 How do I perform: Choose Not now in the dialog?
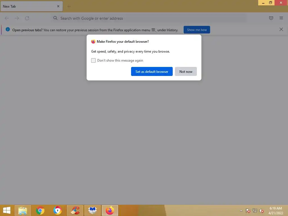(186, 71)
